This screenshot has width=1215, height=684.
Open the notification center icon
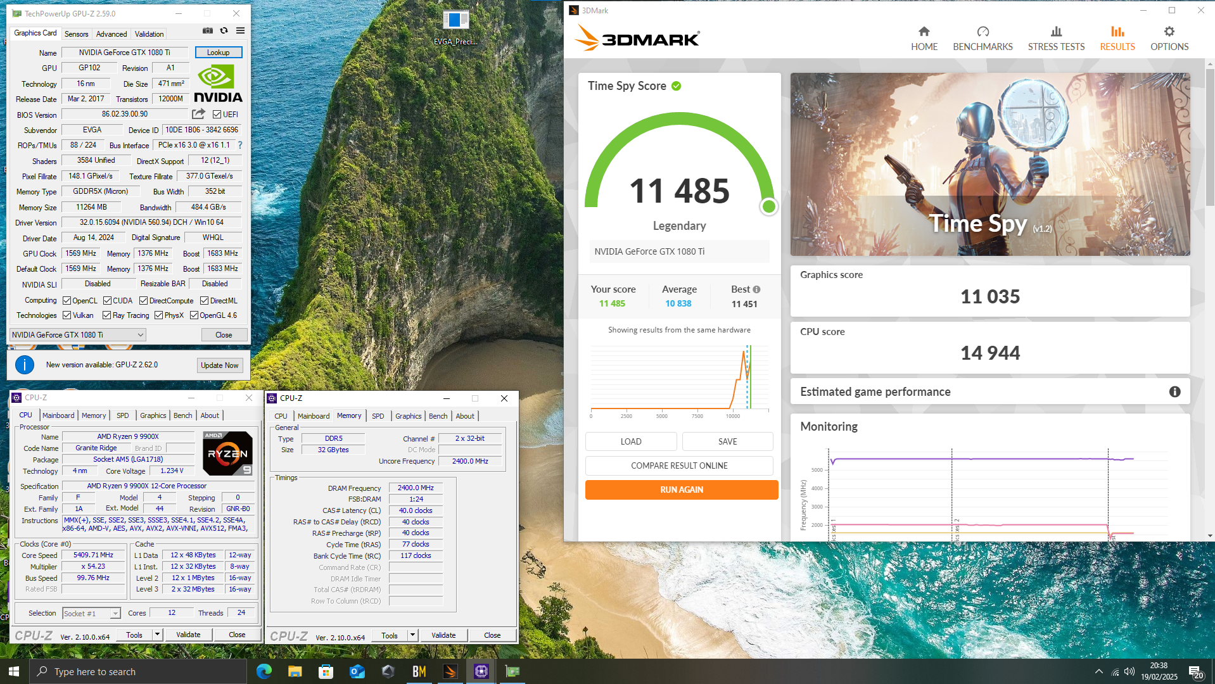pos(1196,671)
